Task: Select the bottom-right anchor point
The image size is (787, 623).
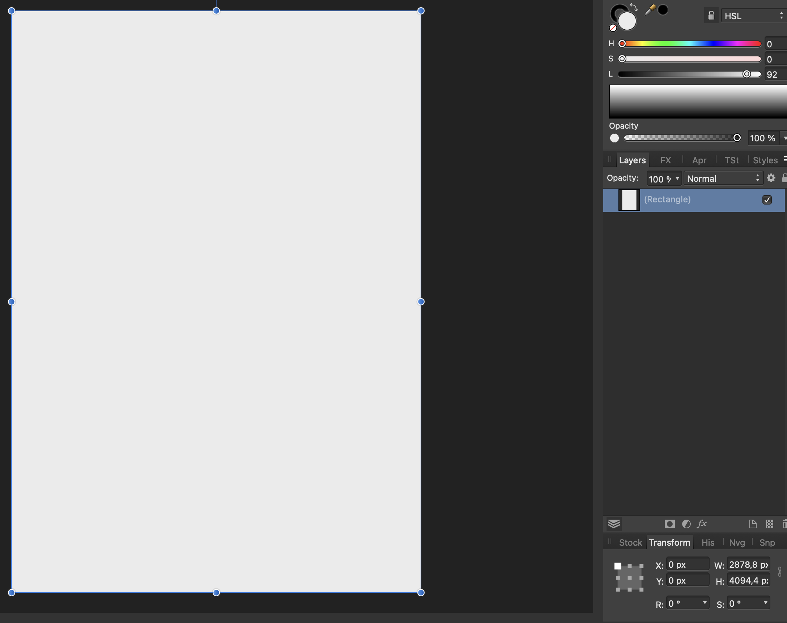Action: [x=641, y=589]
